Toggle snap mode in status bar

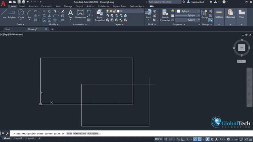coord(170,139)
